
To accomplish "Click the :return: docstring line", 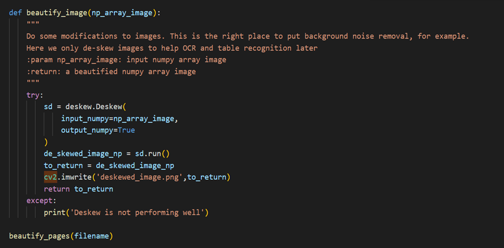I will [111, 71].
